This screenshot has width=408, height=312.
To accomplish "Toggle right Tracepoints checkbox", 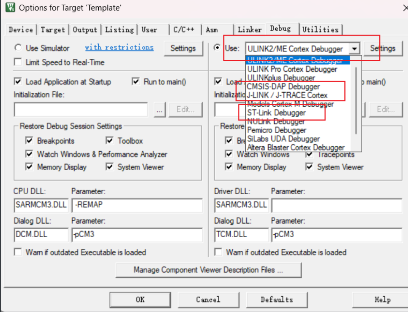I will [309, 155].
